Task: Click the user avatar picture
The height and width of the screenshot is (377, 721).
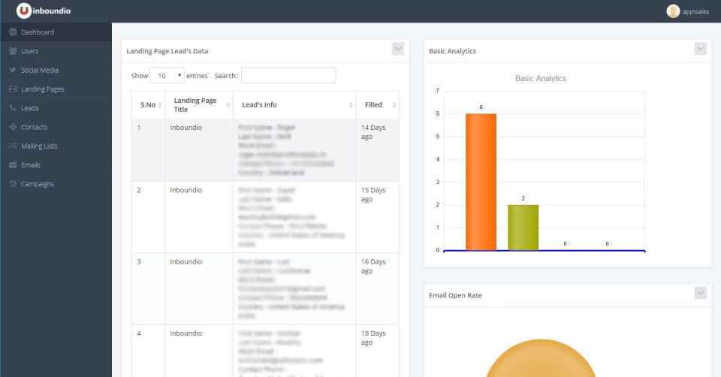Action: click(x=673, y=11)
